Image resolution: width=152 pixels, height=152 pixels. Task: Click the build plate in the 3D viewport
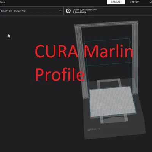pos(112,101)
